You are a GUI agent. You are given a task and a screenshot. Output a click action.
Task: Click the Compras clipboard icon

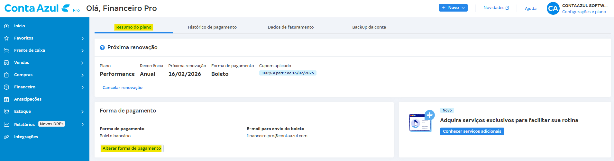click(x=6, y=75)
